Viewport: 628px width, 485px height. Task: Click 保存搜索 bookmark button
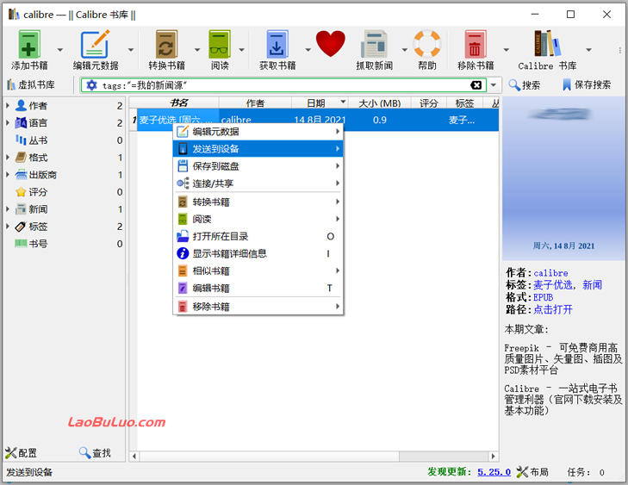(587, 85)
